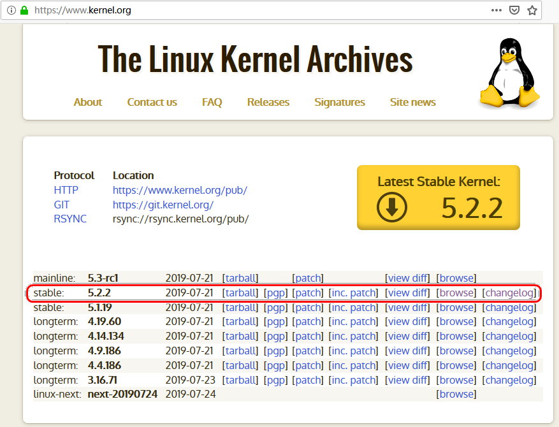Bookmark this page with the star icon
Viewport: 559px width, 427px height.
[x=532, y=10]
